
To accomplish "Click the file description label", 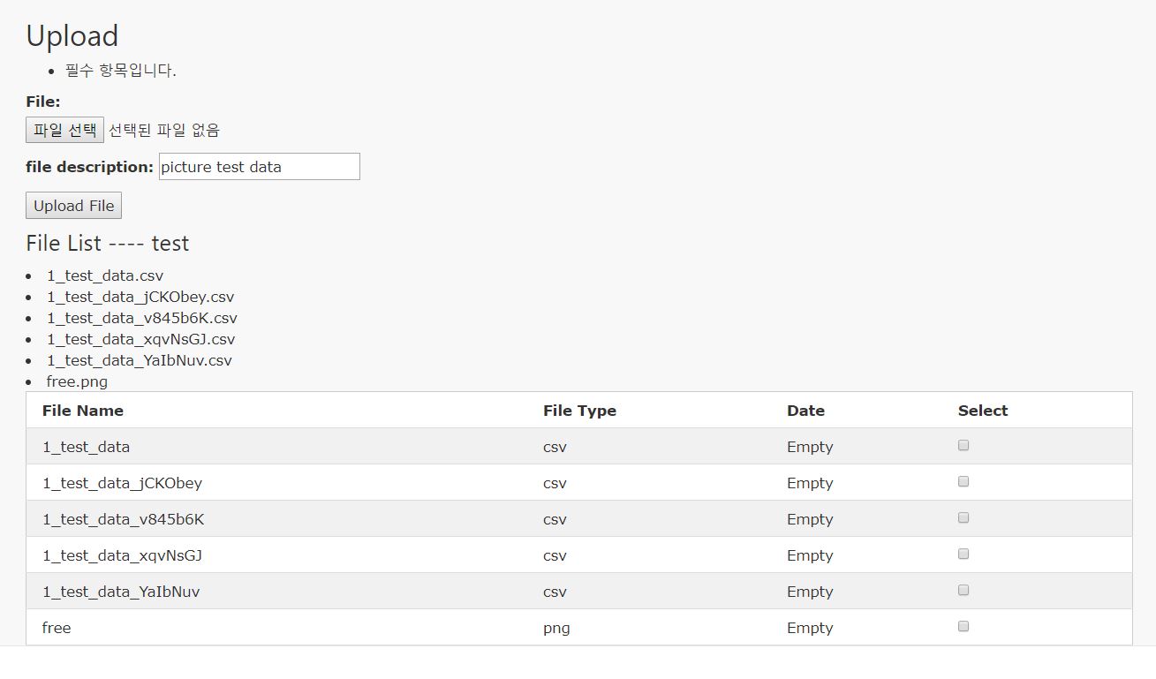I will click(x=89, y=167).
